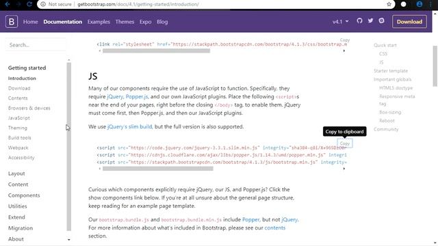Open the v4.1 version dropdown
Viewport: 438px width, 246px height.
coord(341,21)
